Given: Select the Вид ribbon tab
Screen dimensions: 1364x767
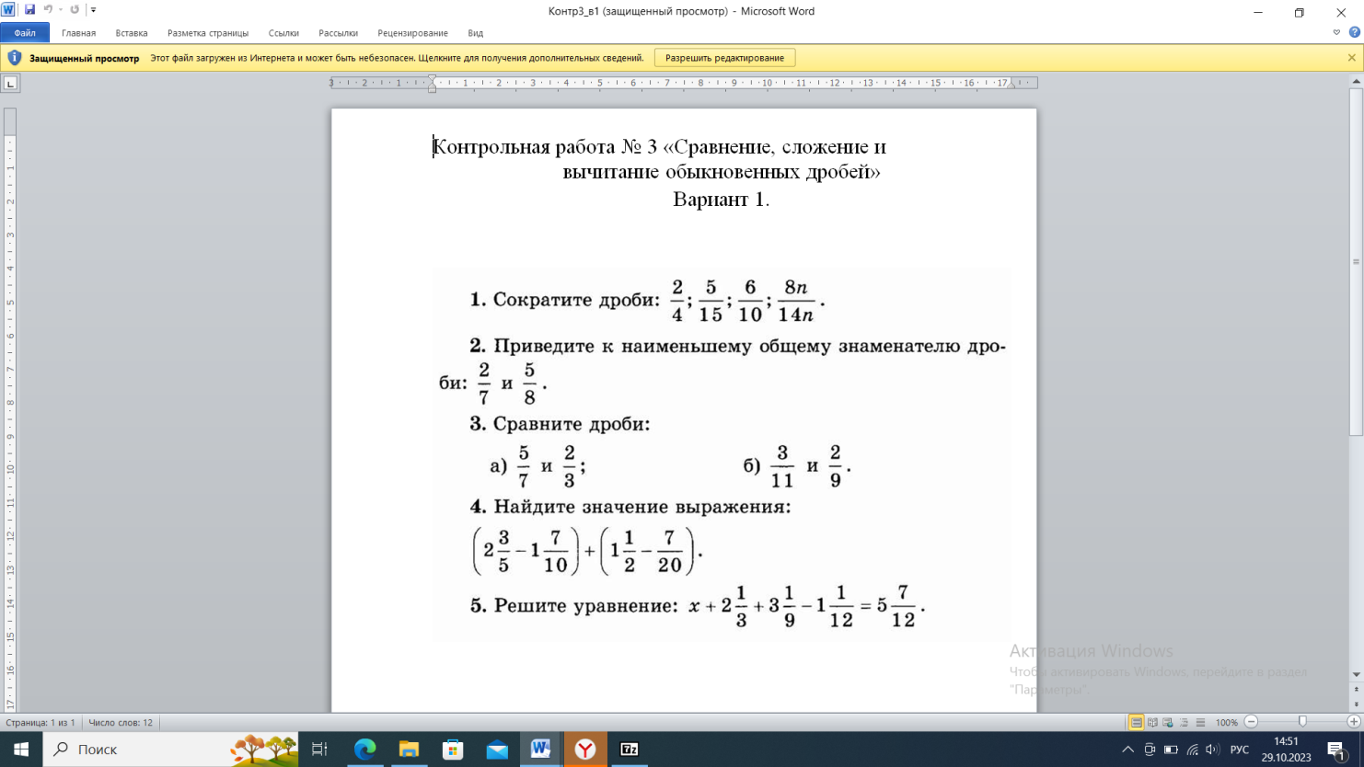Looking at the screenshot, I should (475, 33).
